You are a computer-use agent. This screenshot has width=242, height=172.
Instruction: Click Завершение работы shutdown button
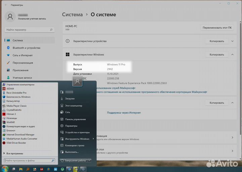(x=74, y=161)
